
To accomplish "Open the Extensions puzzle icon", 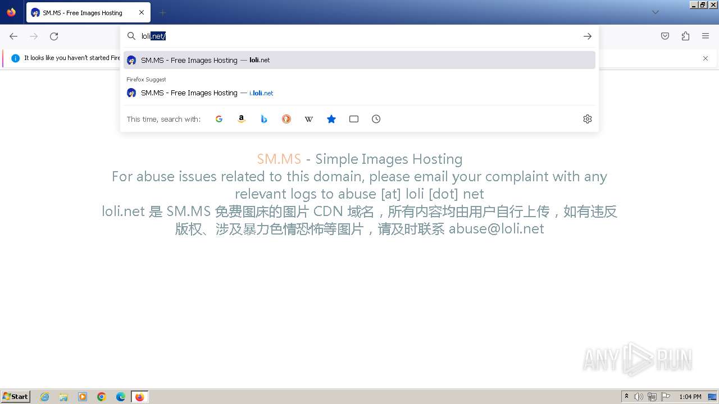I will (685, 36).
